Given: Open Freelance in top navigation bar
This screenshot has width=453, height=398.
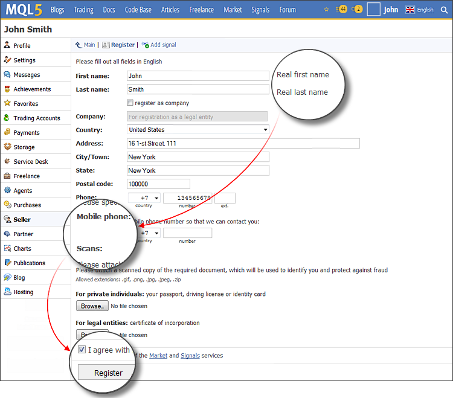Looking at the screenshot, I should (x=201, y=10).
